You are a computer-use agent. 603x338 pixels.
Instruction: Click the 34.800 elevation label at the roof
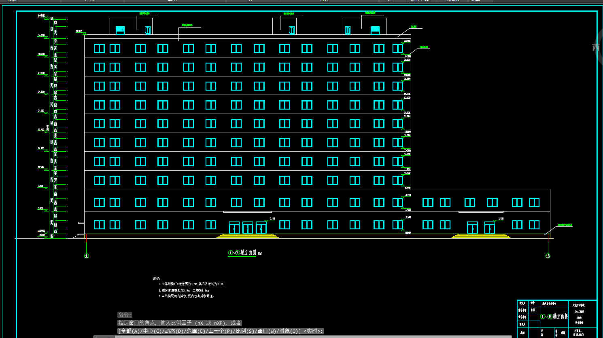pos(79,31)
